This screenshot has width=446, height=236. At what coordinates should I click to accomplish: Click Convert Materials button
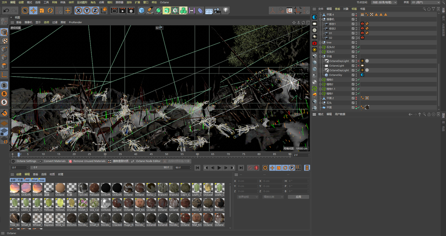pyautogui.click(x=54, y=161)
